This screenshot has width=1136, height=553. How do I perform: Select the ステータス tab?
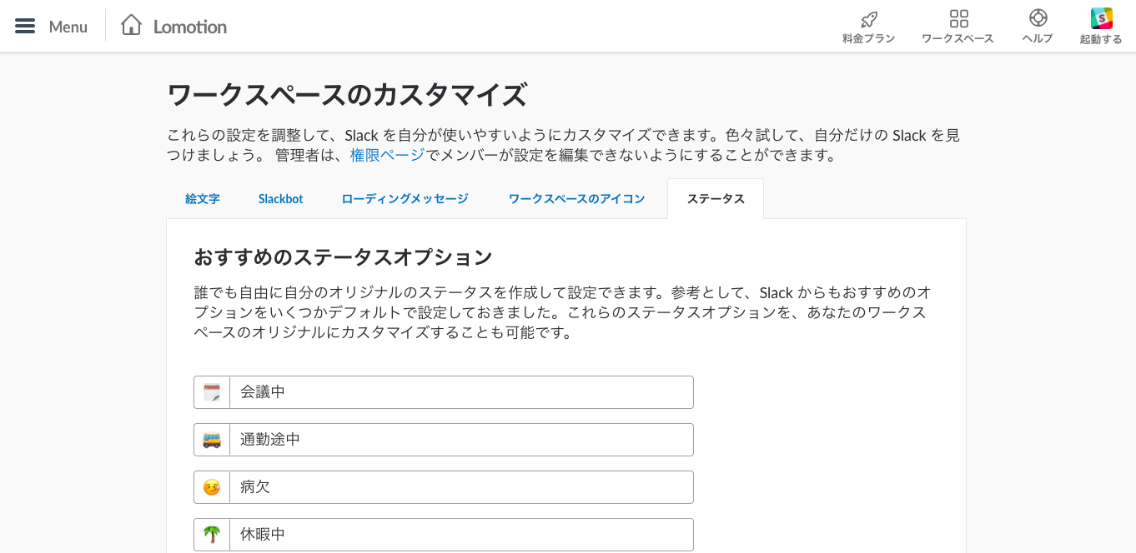tap(715, 199)
